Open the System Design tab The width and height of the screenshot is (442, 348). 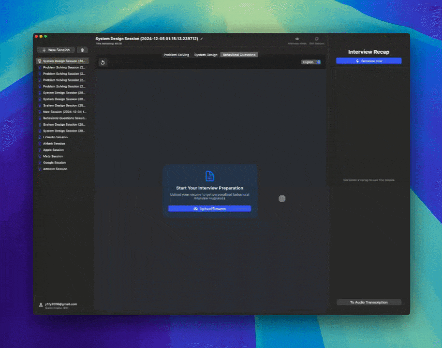click(x=205, y=55)
